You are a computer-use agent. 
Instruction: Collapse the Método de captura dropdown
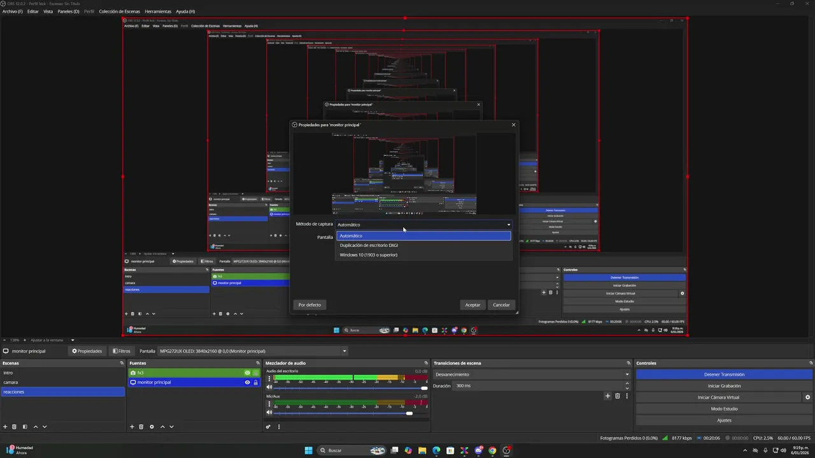[x=423, y=225]
